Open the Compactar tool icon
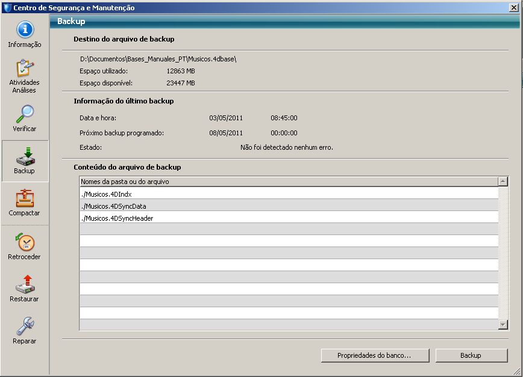Image resolution: width=523 pixels, height=377 pixels. 25,198
